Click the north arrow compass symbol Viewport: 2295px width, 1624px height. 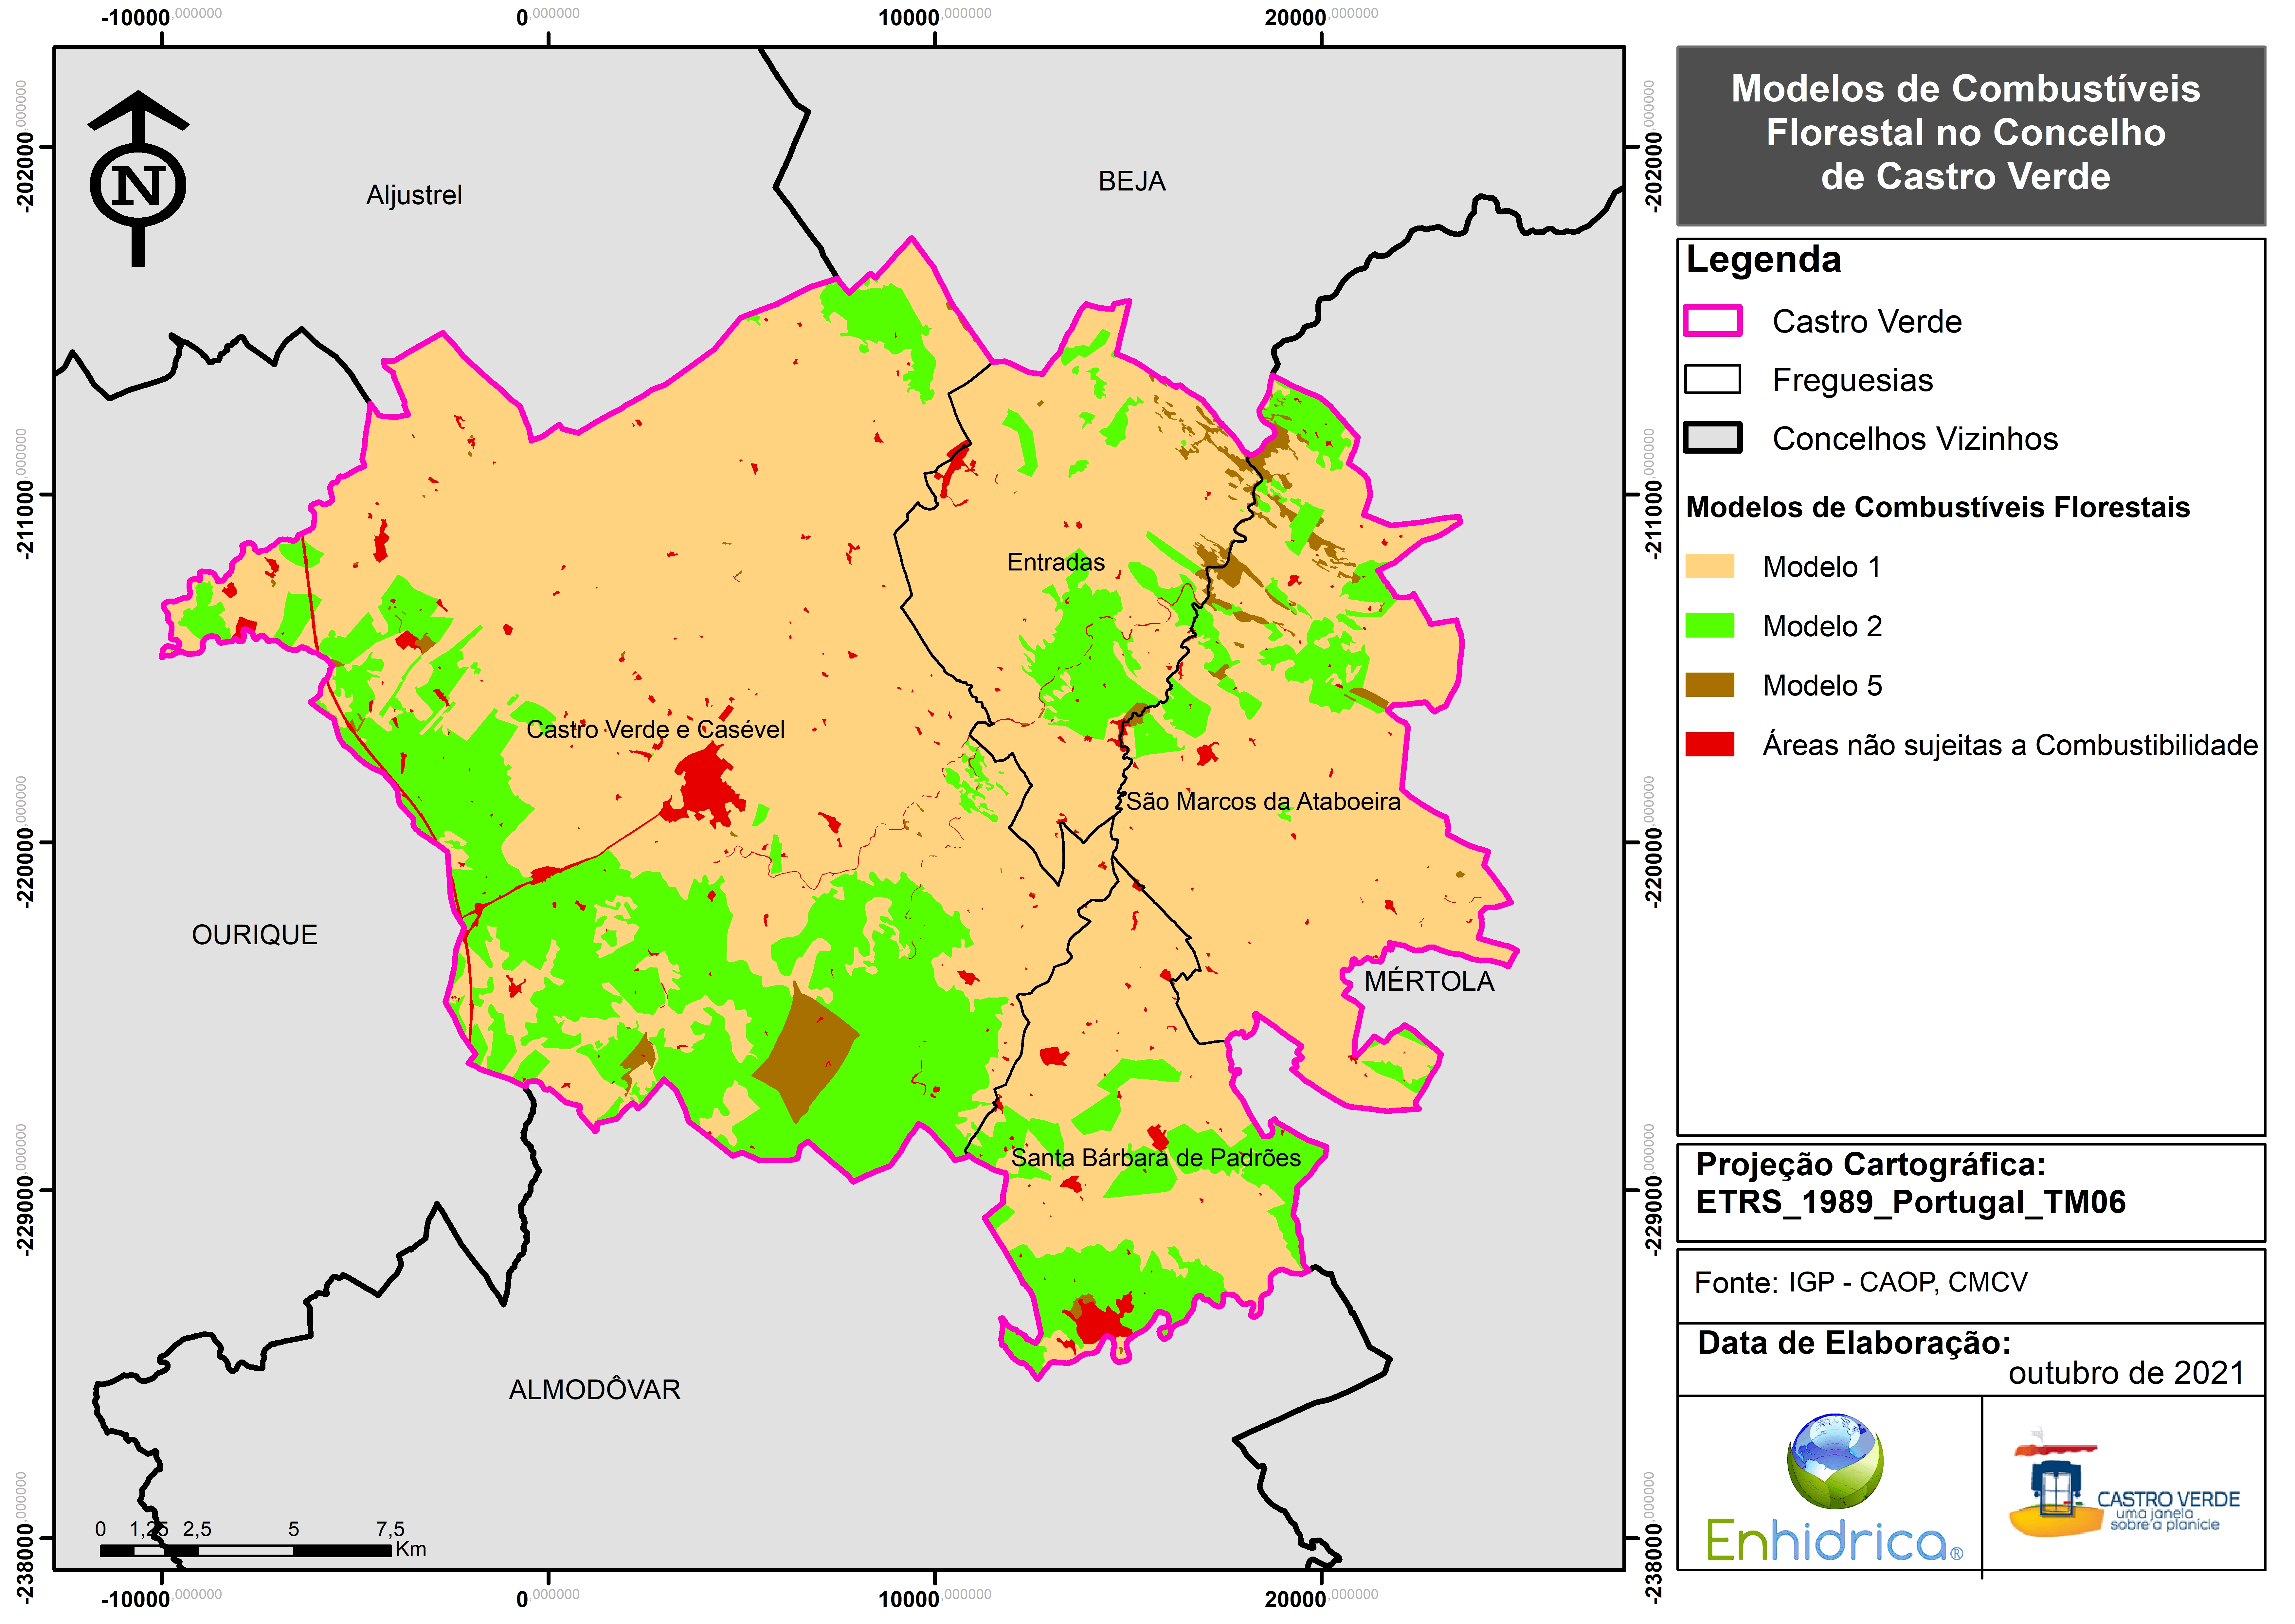(138, 179)
